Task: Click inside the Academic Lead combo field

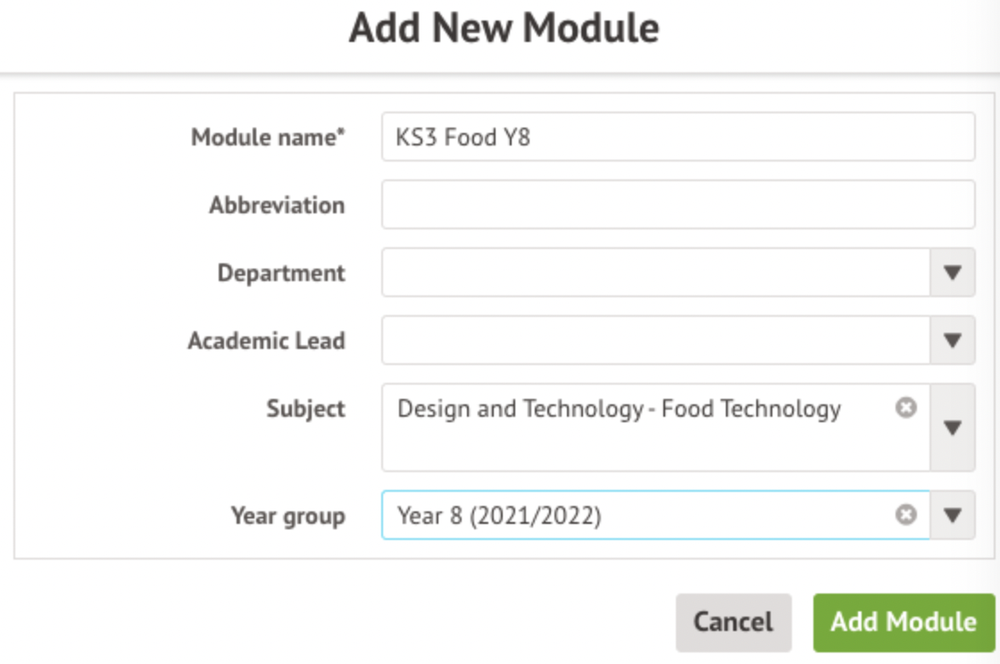Action: click(655, 340)
